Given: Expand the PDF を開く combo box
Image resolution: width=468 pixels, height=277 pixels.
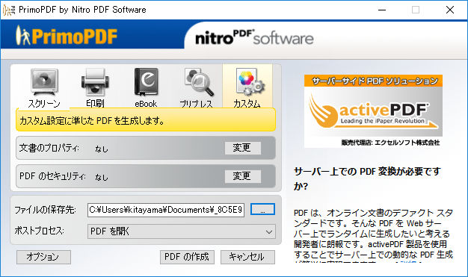Looking at the screenshot, I should coord(182,231).
